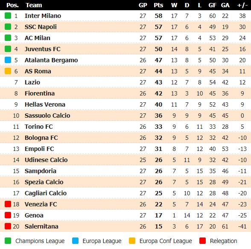The image size is (251, 249).
Task: Click the red relegation marker beside Venezia FC
Action: click(8, 204)
